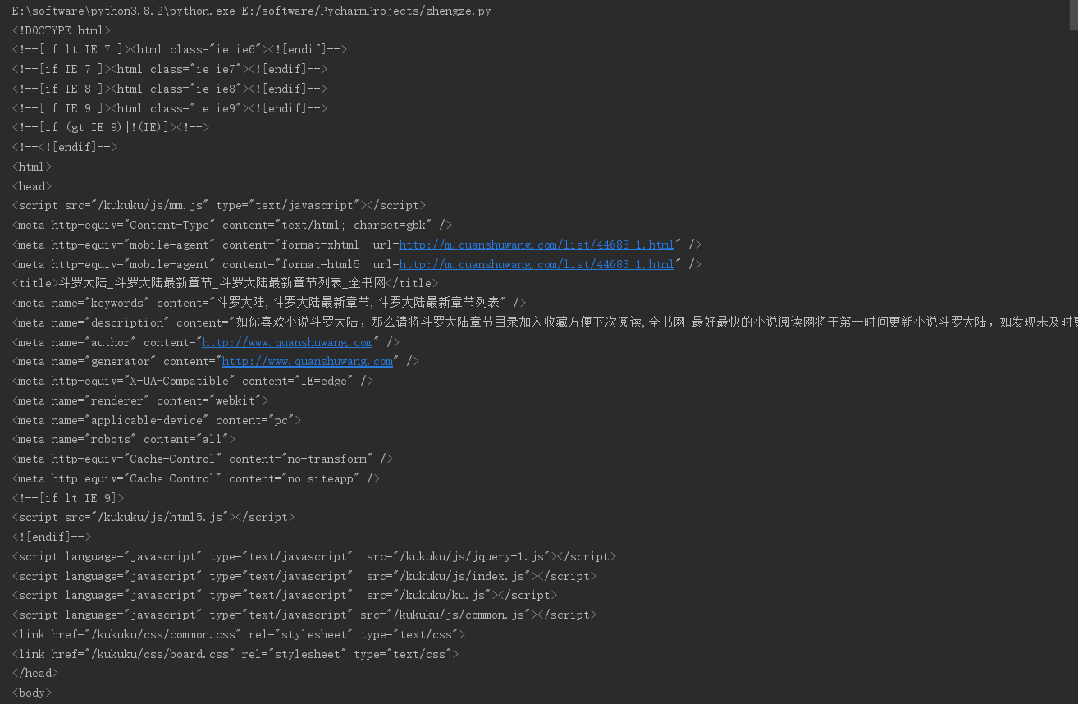Click the <!DOCTYPE html> line
This screenshot has height=704, width=1078.
tap(62, 30)
